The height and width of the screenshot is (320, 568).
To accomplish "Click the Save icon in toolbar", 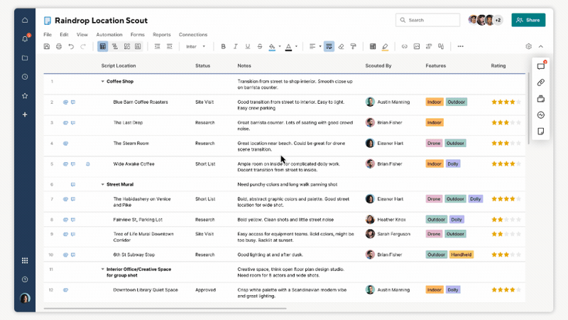I will pos(47,46).
